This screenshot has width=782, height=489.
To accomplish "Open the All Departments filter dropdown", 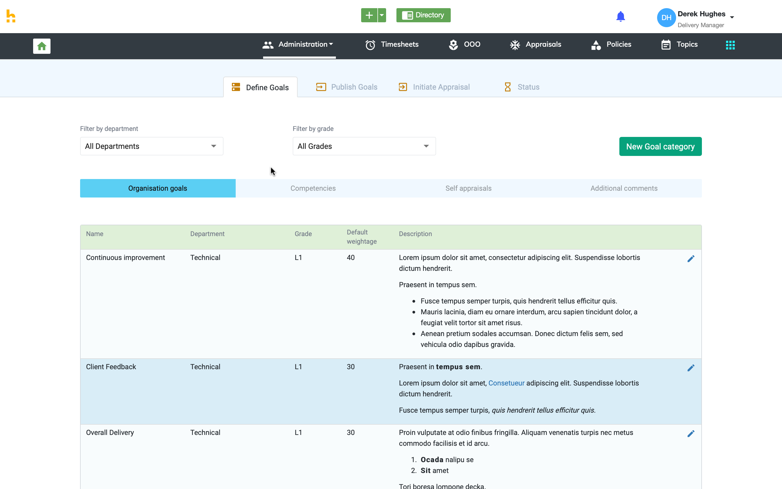I will [x=152, y=146].
